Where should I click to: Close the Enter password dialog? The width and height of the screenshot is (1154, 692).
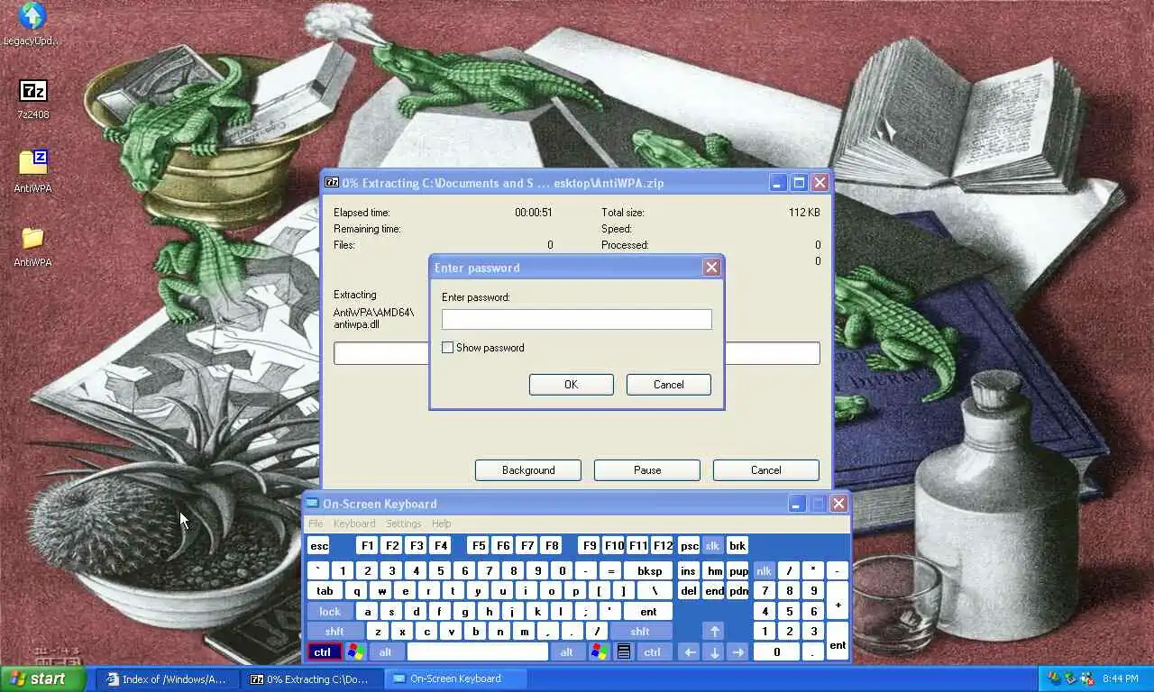pos(712,268)
